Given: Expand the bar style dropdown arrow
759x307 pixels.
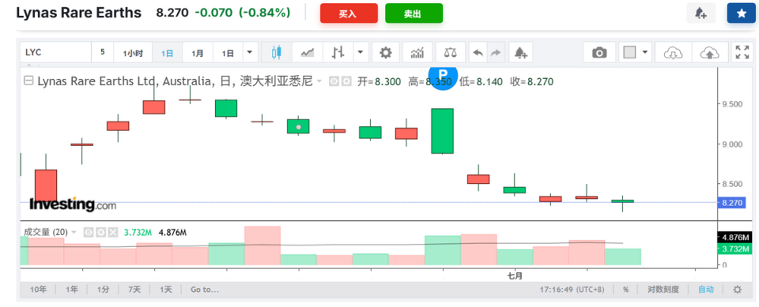Looking at the screenshot, I should click(x=361, y=52).
